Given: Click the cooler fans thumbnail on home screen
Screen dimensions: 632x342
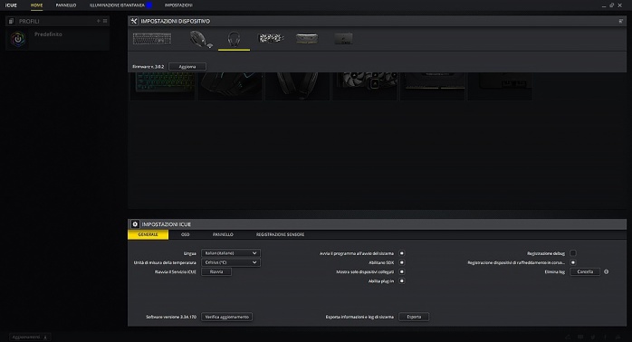Looking at the screenshot, I should click(x=365, y=86).
